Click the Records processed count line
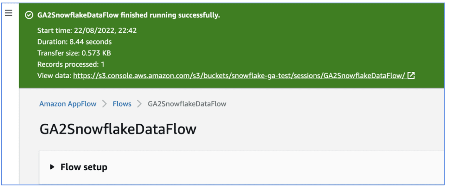This screenshot has width=450, height=189. click(70, 64)
